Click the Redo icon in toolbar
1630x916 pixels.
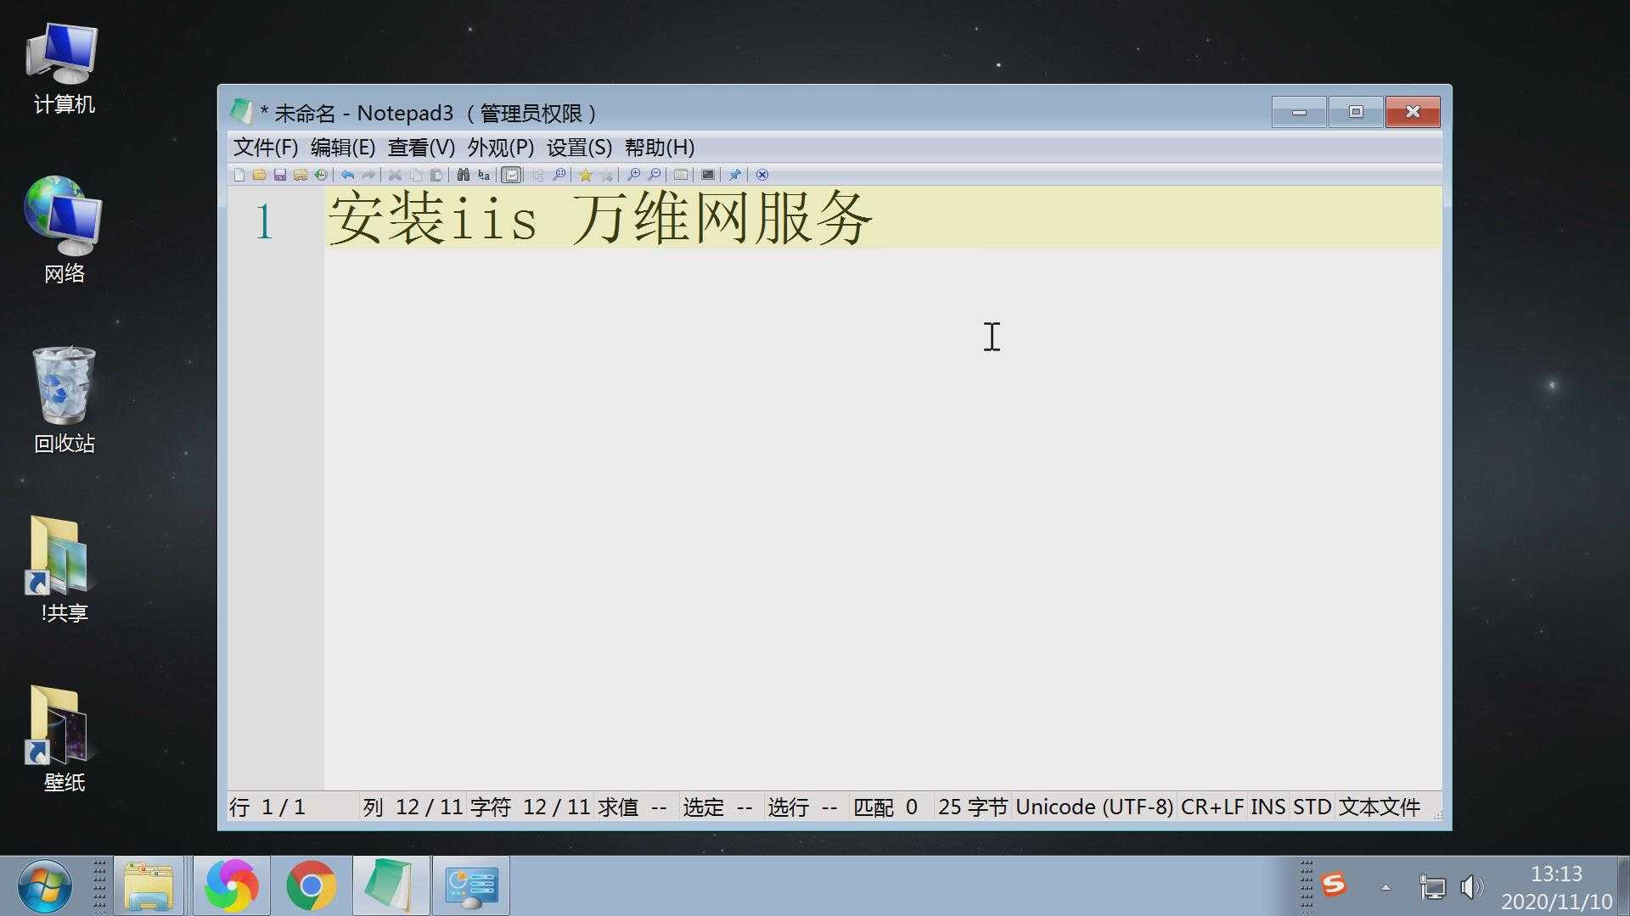coord(368,175)
